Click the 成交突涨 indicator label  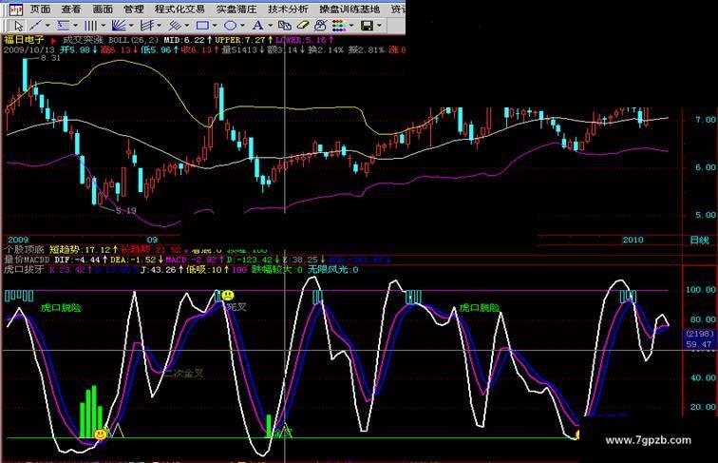click(x=83, y=40)
